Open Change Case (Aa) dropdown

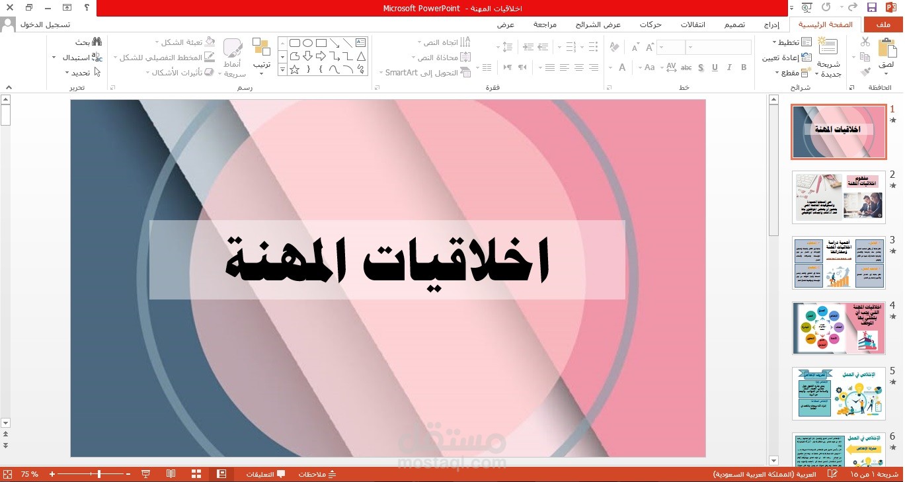647,67
